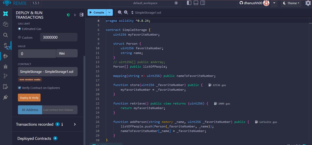Open the File Explorer sidebar icon
312x145 pixels.
[5, 24]
